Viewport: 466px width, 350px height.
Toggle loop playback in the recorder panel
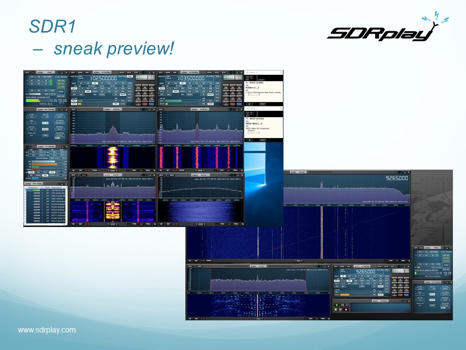pyautogui.click(x=347, y=305)
